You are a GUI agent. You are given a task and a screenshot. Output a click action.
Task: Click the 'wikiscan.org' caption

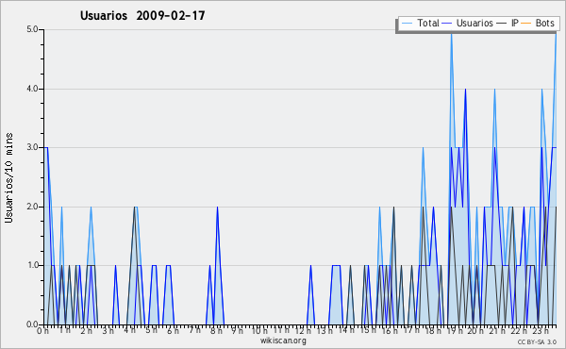click(283, 341)
